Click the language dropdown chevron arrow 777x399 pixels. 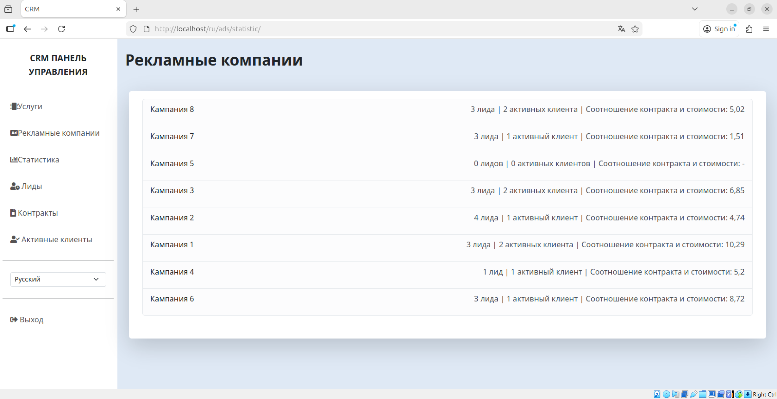96,279
